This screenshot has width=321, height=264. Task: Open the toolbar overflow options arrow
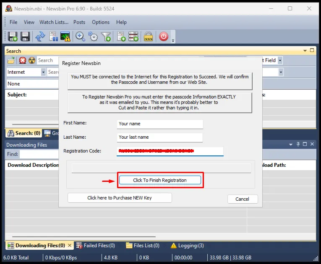[x=173, y=41]
